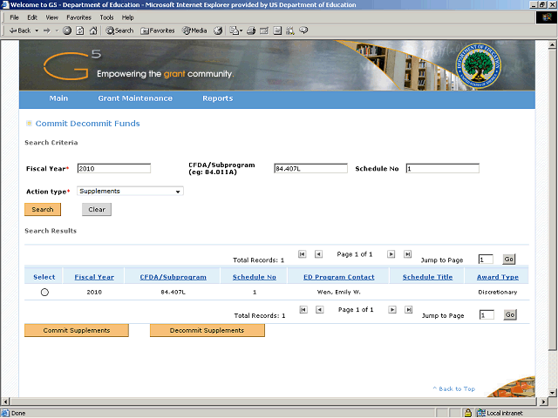Select the radio button for 2010 row
The height and width of the screenshot is (418, 558).
click(x=44, y=293)
